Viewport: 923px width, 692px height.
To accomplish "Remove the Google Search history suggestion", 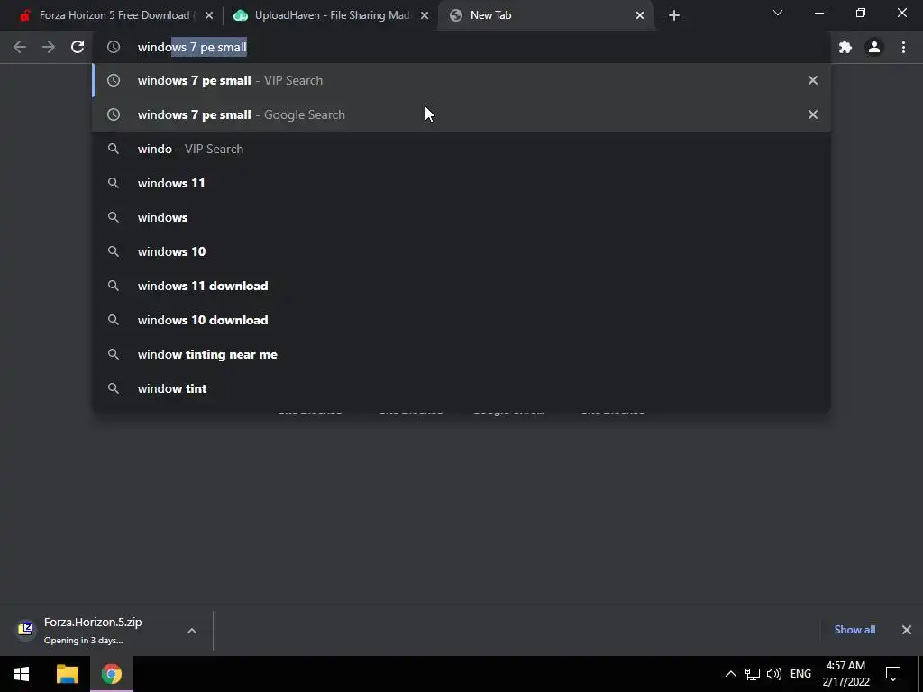I will pos(813,114).
